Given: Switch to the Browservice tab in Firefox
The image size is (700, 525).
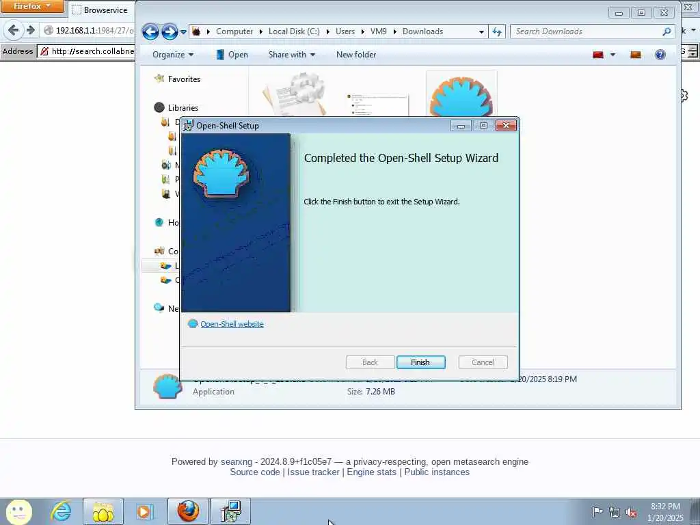Looking at the screenshot, I should point(100,10).
